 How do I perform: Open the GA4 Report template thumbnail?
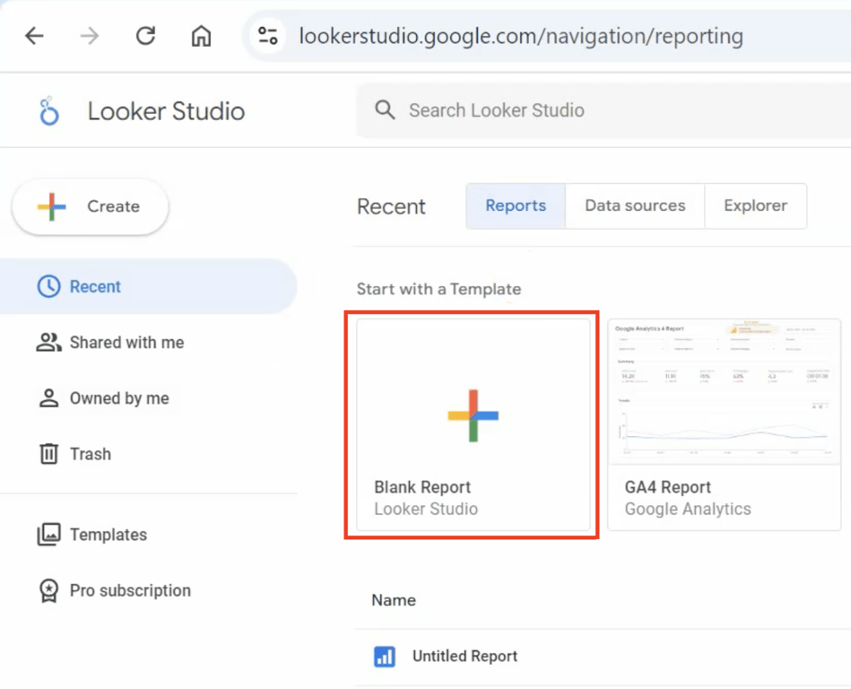tap(725, 392)
